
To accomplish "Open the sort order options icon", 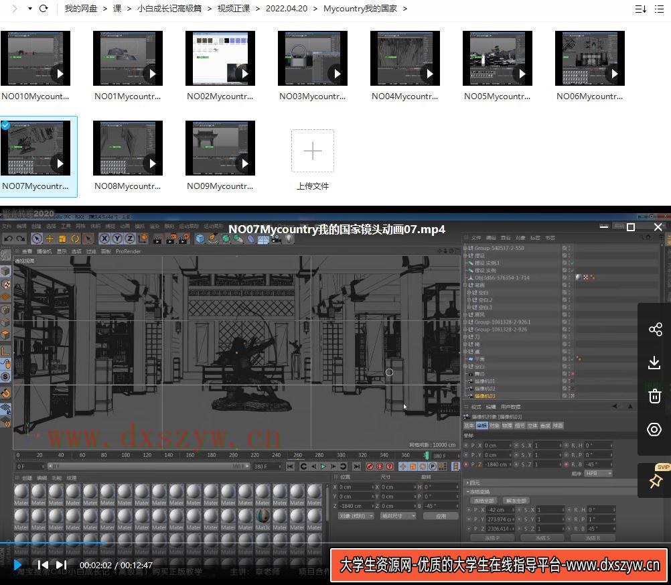I will click(641, 9).
